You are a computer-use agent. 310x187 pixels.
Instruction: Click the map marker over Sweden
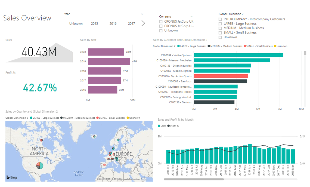click(x=118, y=140)
